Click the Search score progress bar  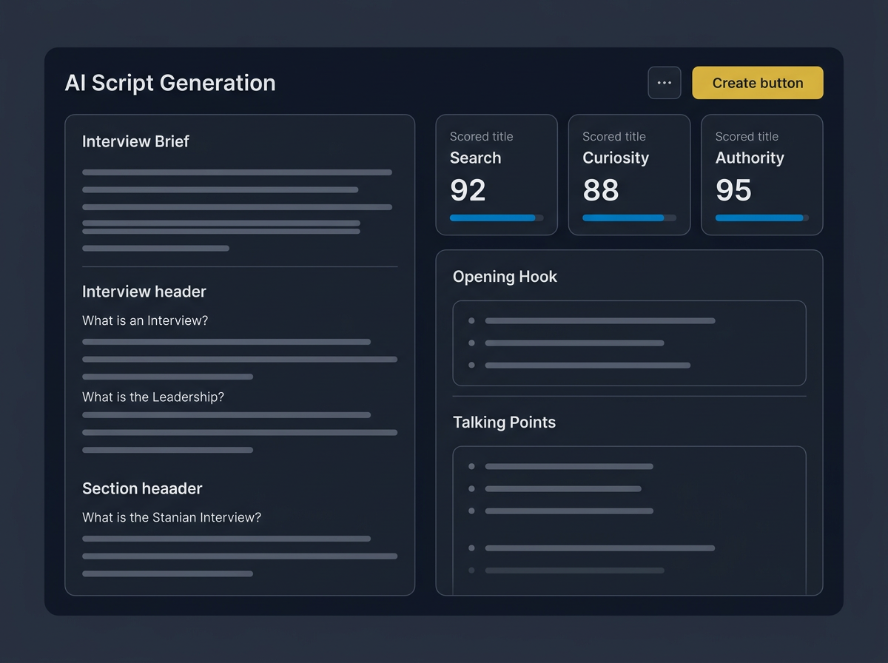(497, 218)
